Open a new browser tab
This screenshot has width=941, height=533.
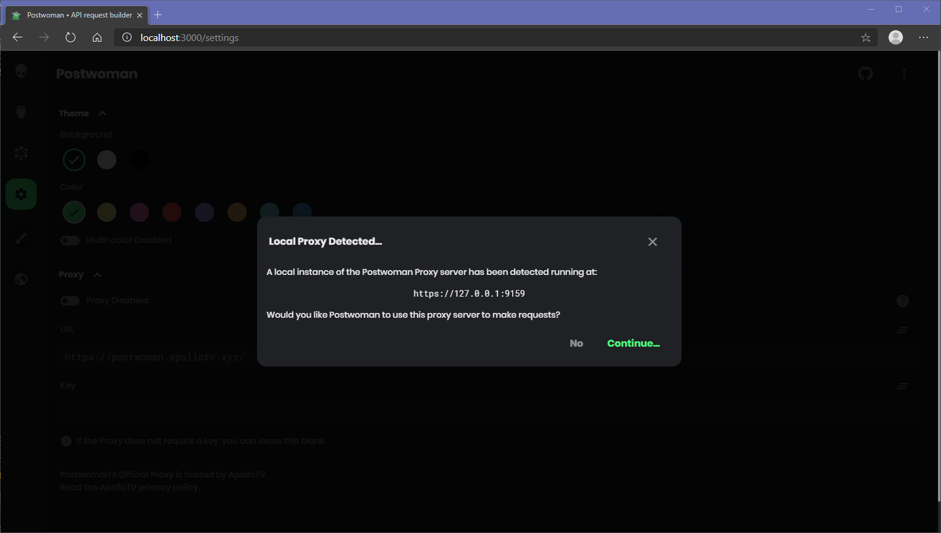[158, 15]
